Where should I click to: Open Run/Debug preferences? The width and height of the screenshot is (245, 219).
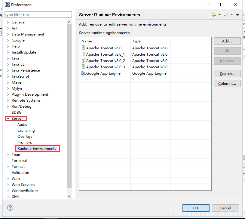click(x=22, y=106)
